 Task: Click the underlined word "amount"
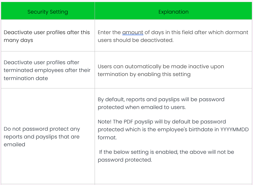(x=133, y=32)
